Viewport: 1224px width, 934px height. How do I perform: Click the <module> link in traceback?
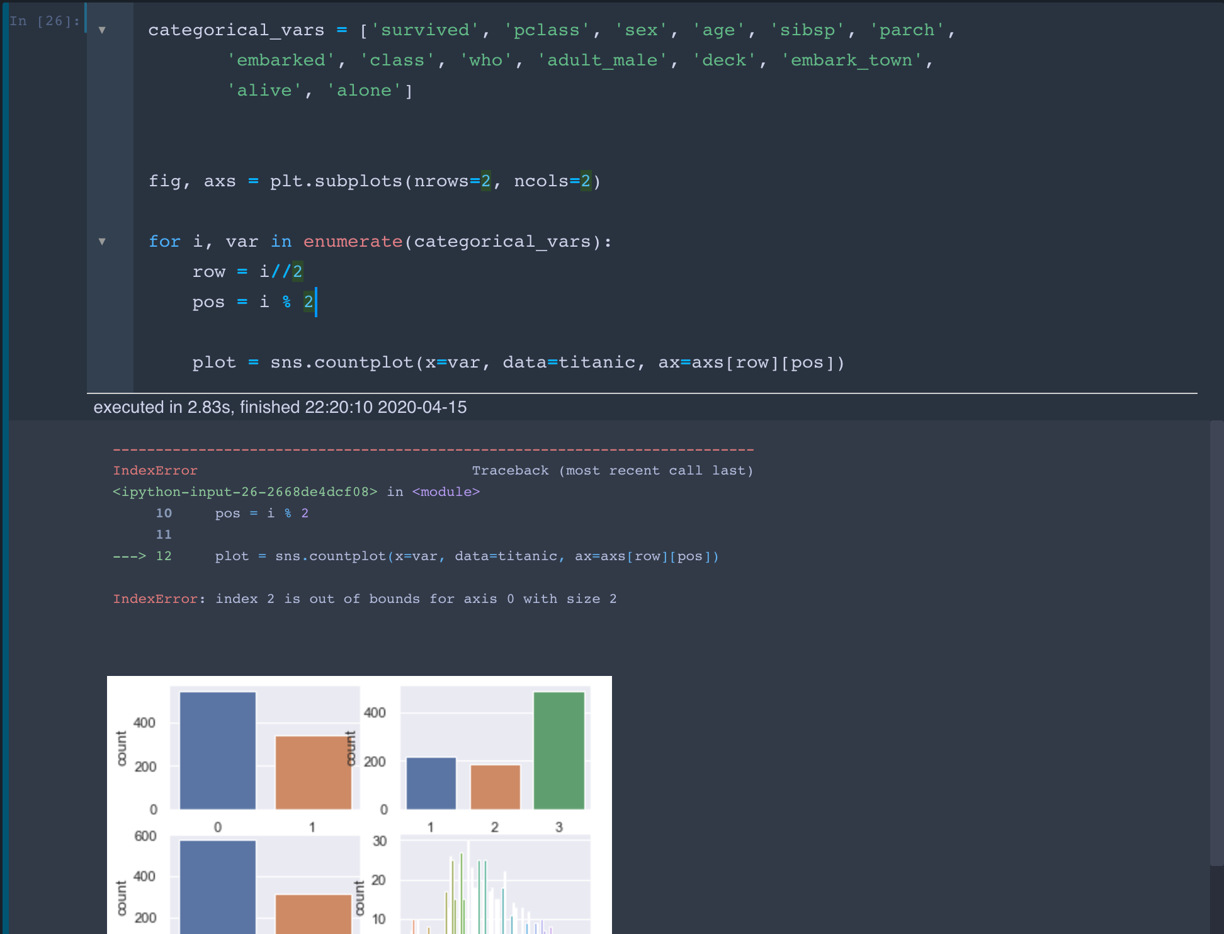[x=446, y=492]
